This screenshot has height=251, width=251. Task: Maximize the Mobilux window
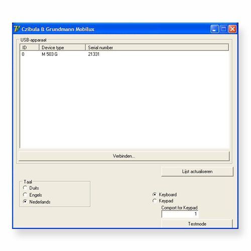(223, 29)
